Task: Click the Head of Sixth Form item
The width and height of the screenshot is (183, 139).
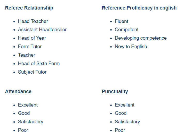Action: click(x=39, y=63)
